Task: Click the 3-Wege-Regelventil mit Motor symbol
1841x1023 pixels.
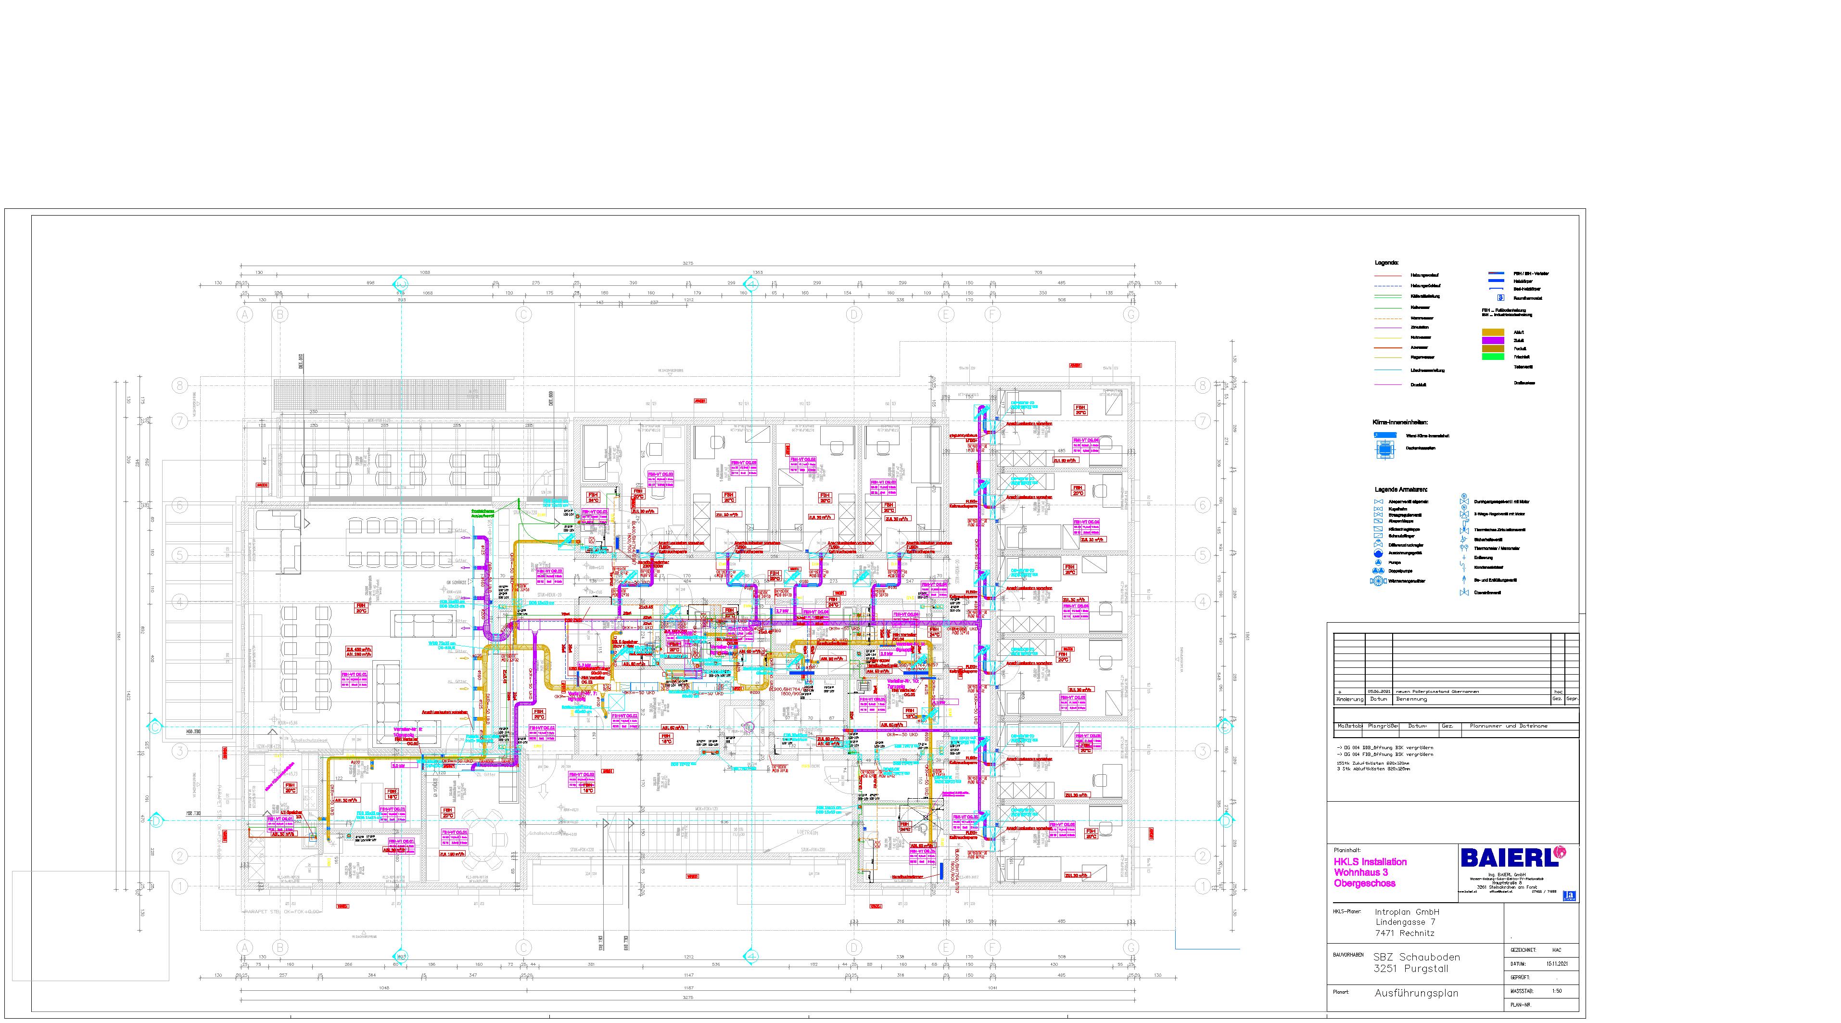Action: [x=1464, y=514]
